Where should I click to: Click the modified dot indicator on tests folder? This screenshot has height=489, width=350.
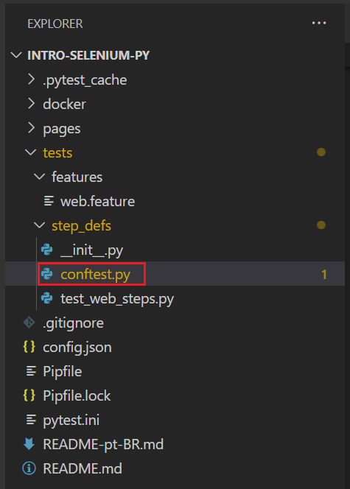(321, 152)
